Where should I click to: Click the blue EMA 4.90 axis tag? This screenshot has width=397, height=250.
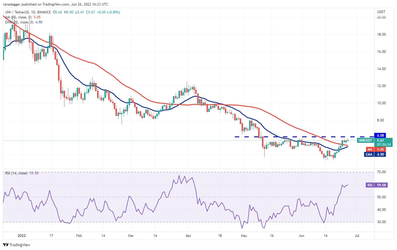pyautogui.click(x=369, y=154)
